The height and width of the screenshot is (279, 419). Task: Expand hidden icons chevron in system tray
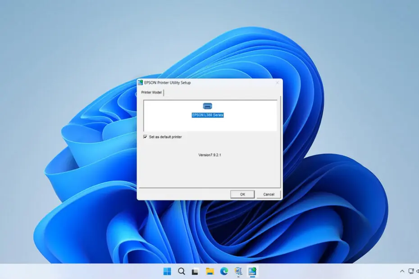point(402,271)
